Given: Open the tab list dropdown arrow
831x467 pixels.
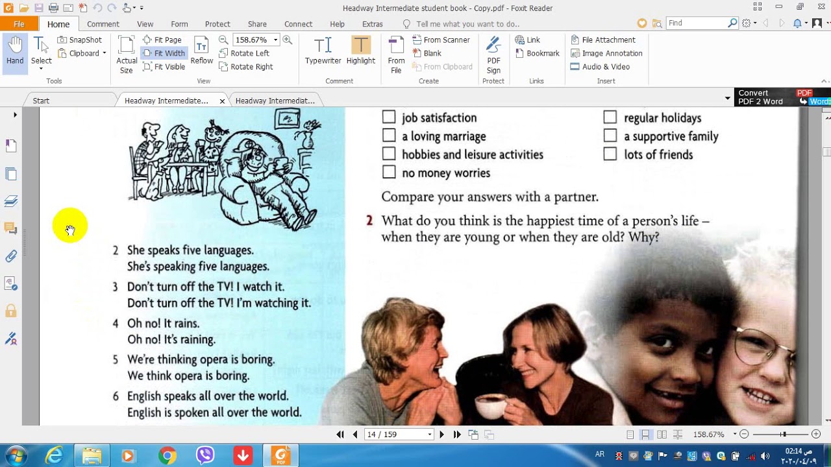Looking at the screenshot, I should tap(727, 99).
